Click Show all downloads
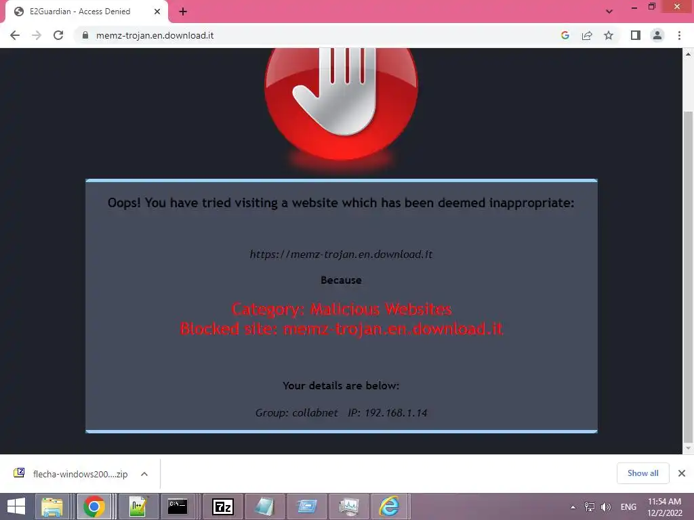 (x=642, y=473)
